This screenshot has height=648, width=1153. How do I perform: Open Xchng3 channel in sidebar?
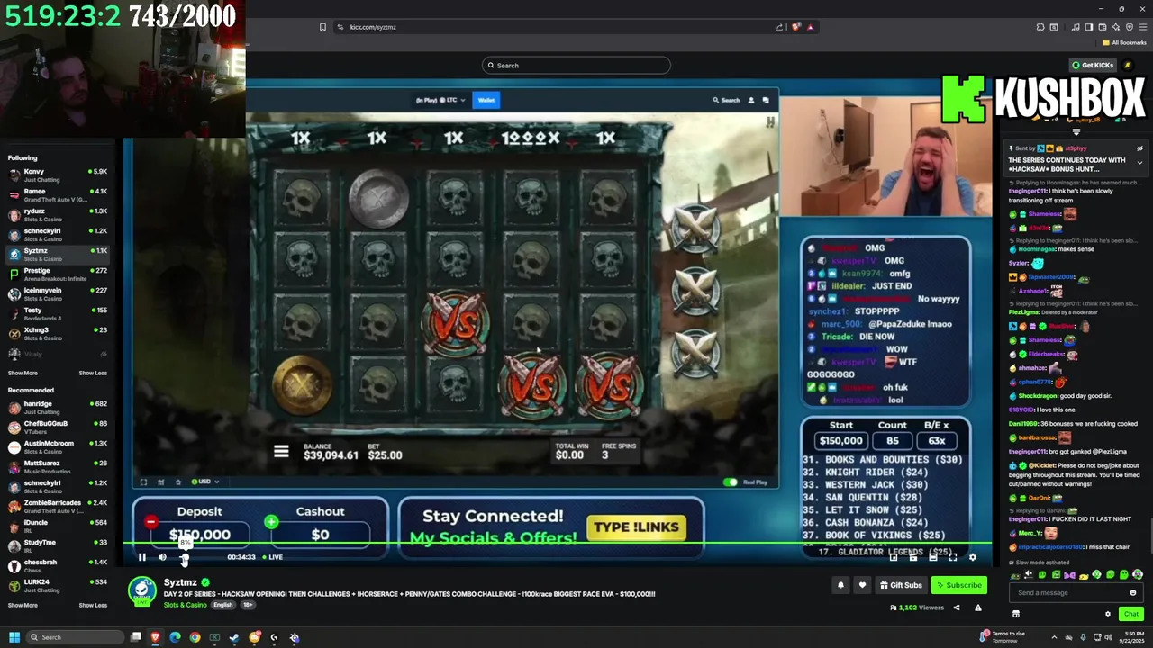point(58,334)
